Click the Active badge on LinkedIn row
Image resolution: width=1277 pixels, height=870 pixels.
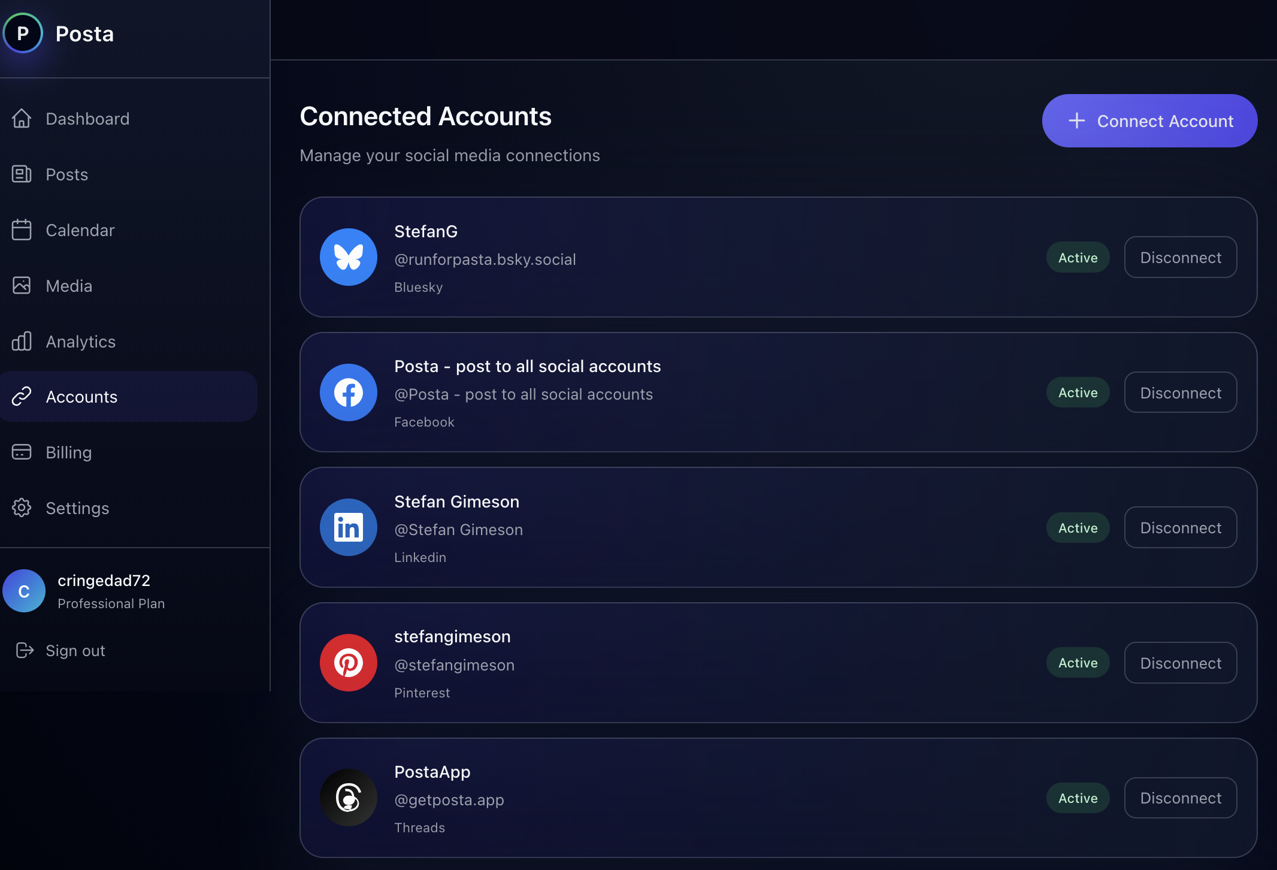point(1078,528)
